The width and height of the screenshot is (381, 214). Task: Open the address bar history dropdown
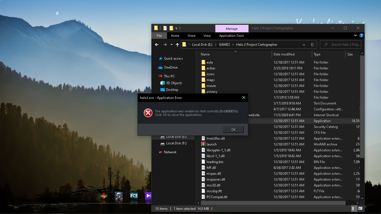304,45
